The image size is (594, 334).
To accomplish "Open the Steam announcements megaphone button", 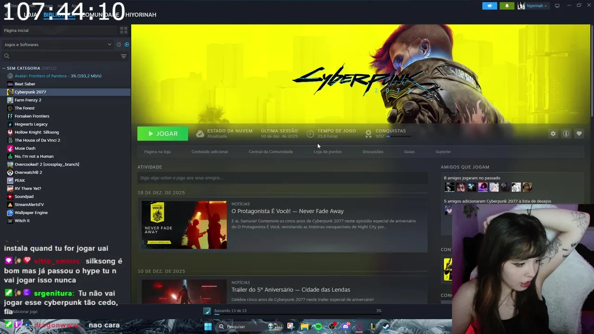I will coord(489,6).
